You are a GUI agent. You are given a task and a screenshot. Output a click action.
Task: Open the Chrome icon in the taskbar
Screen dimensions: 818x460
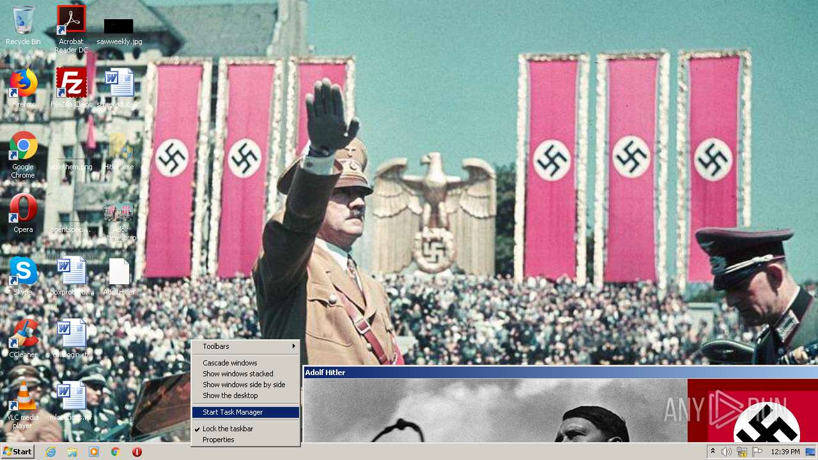tap(116, 452)
